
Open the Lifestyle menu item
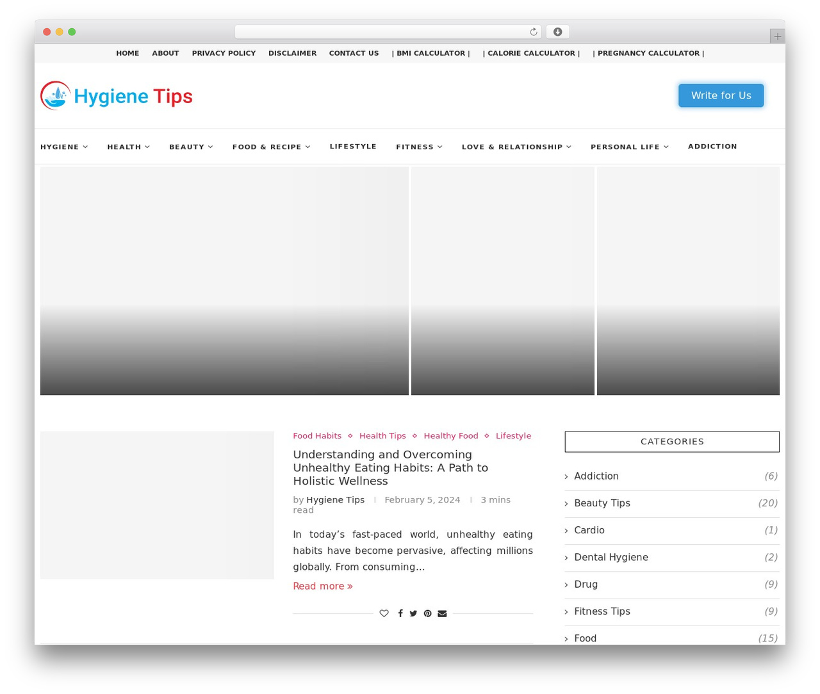pyautogui.click(x=353, y=147)
